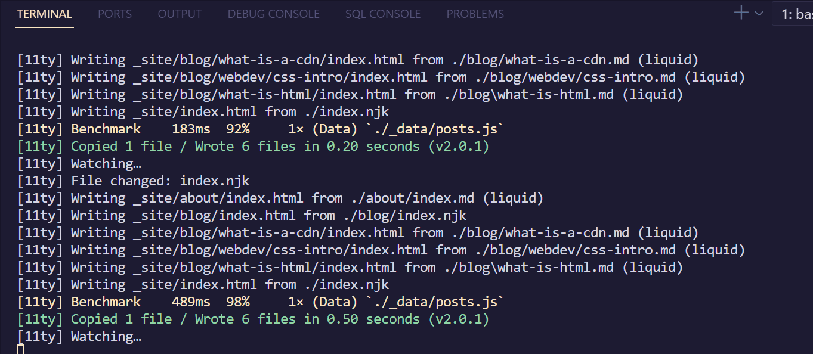Switch to the TERMINAL tab
The width and height of the screenshot is (813, 354).
pos(45,14)
